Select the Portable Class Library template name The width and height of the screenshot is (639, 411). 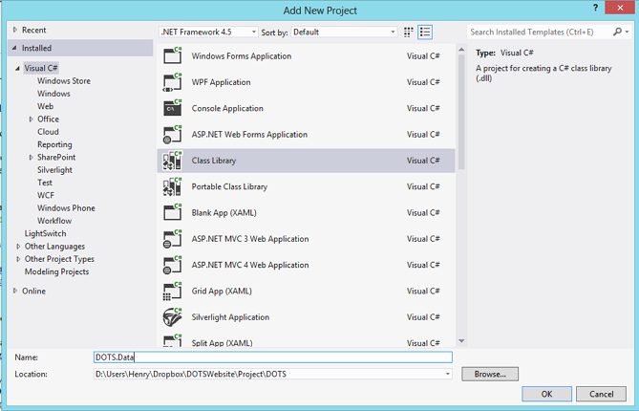(229, 186)
